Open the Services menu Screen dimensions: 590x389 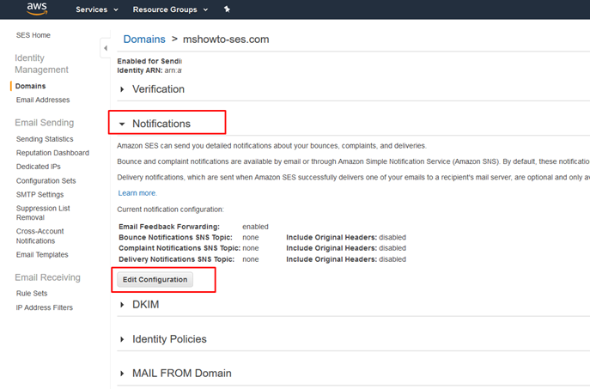(97, 9)
